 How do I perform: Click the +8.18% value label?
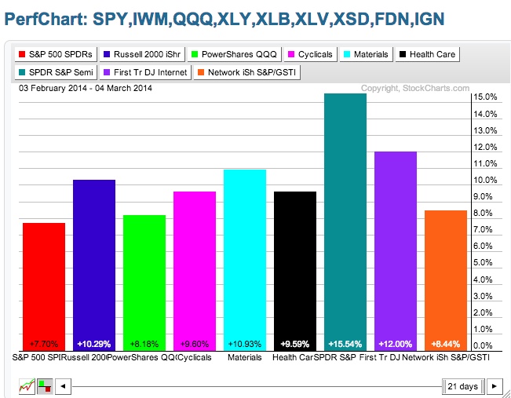[144, 344]
